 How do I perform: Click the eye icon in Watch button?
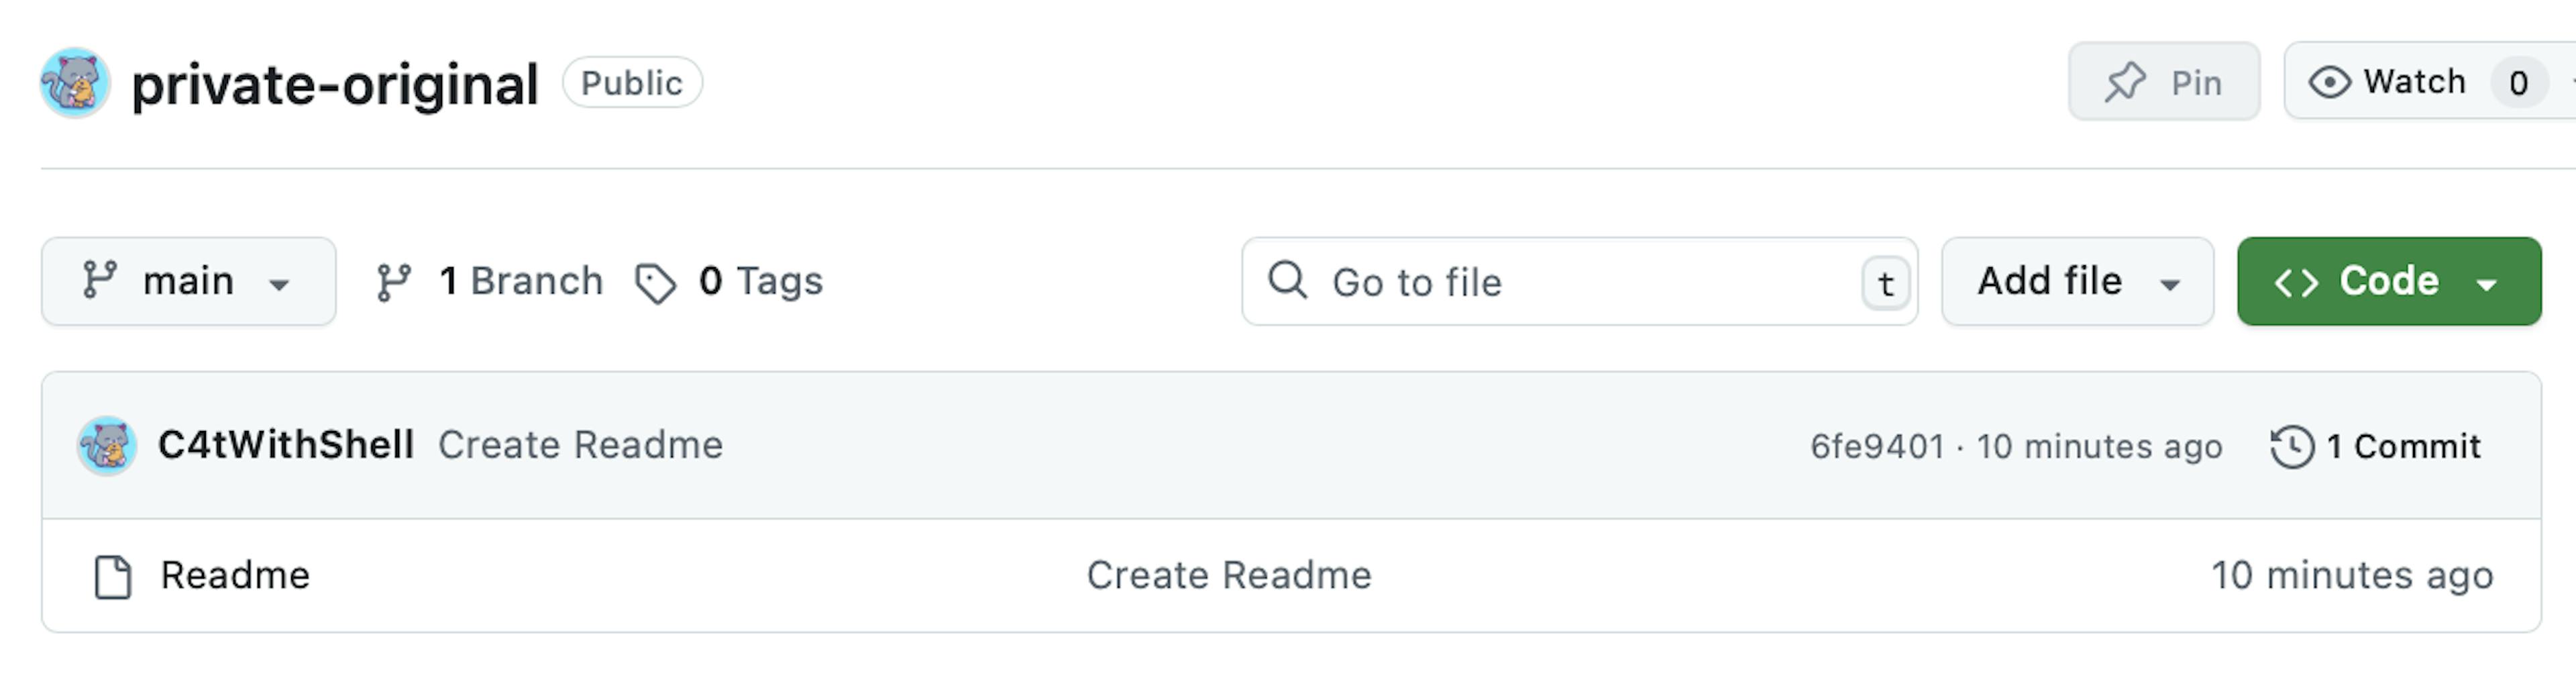[2329, 82]
